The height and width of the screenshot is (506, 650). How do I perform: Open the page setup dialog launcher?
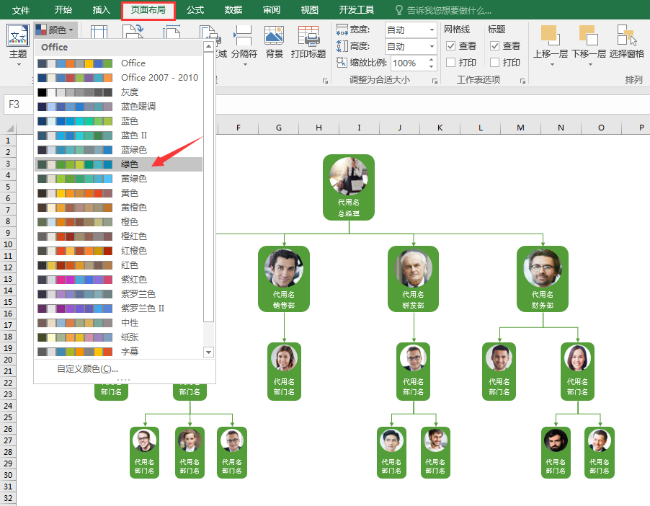pyautogui.click(x=326, y=81)
